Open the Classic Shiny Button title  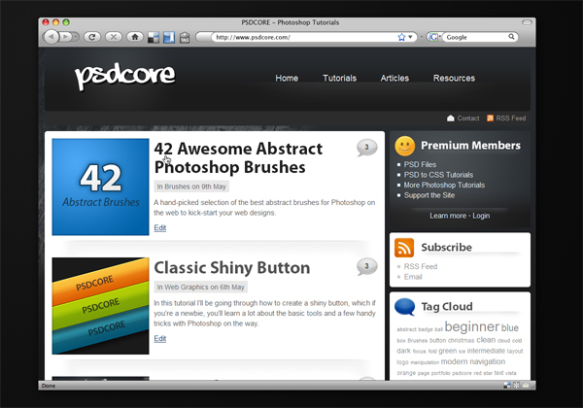tap(232, 267)
